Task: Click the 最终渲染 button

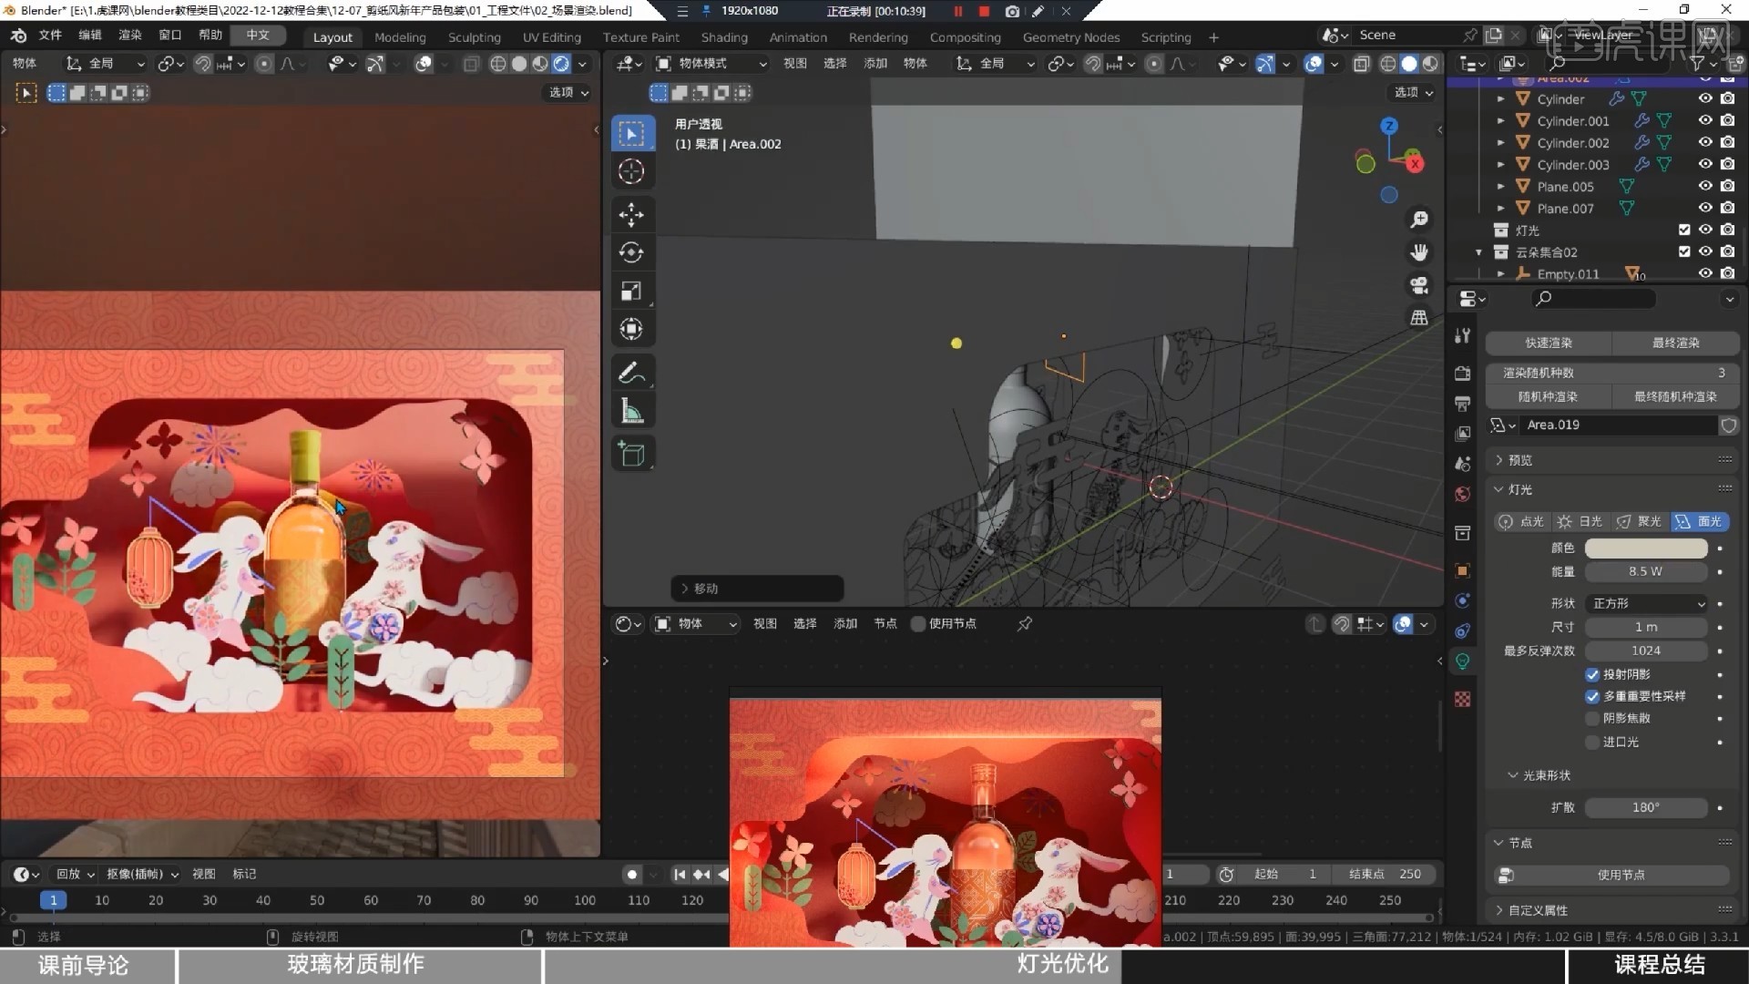Action: coord(1676,343)
